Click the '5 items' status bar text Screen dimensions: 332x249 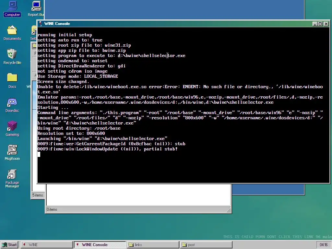38,195
